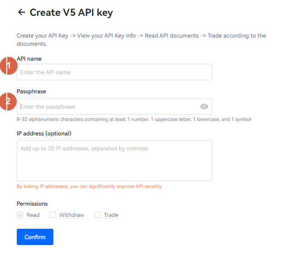Screen dimensions: 290x255
Task: Enable the Withdraw permission checkbox
Action: tap(52, 215)
